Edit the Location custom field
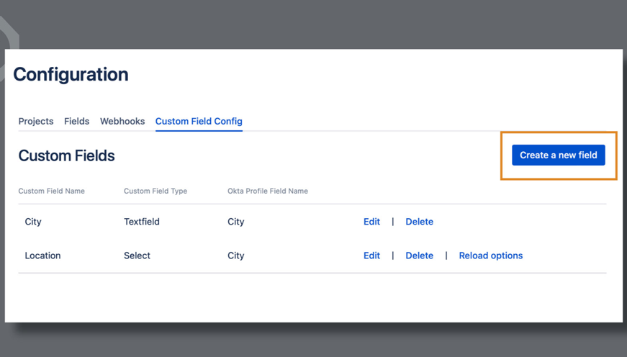Viewport: 627px width, 357px height. (x=371, y=256)
